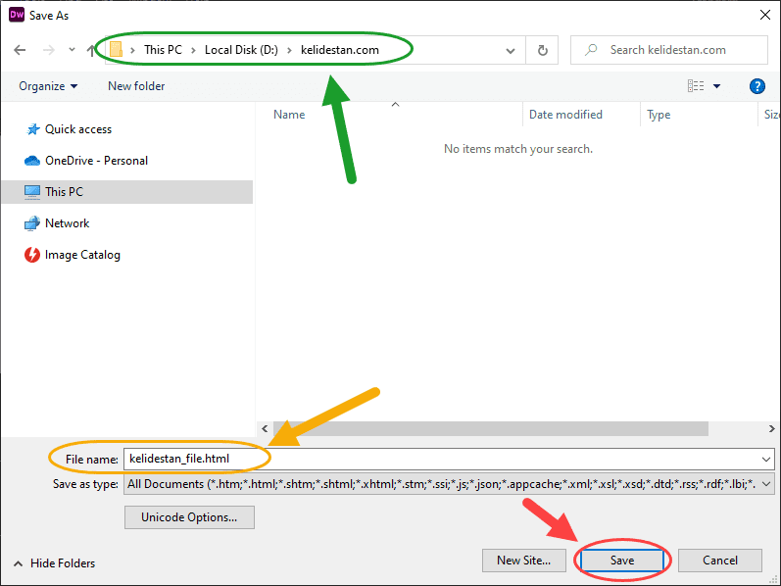
Task: Click the Network computer icon
Action: 32,223
